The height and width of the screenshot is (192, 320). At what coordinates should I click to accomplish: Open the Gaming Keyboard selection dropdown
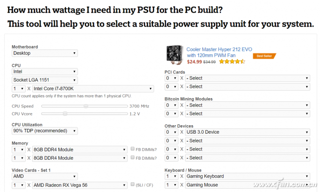(x=248, y=177)
